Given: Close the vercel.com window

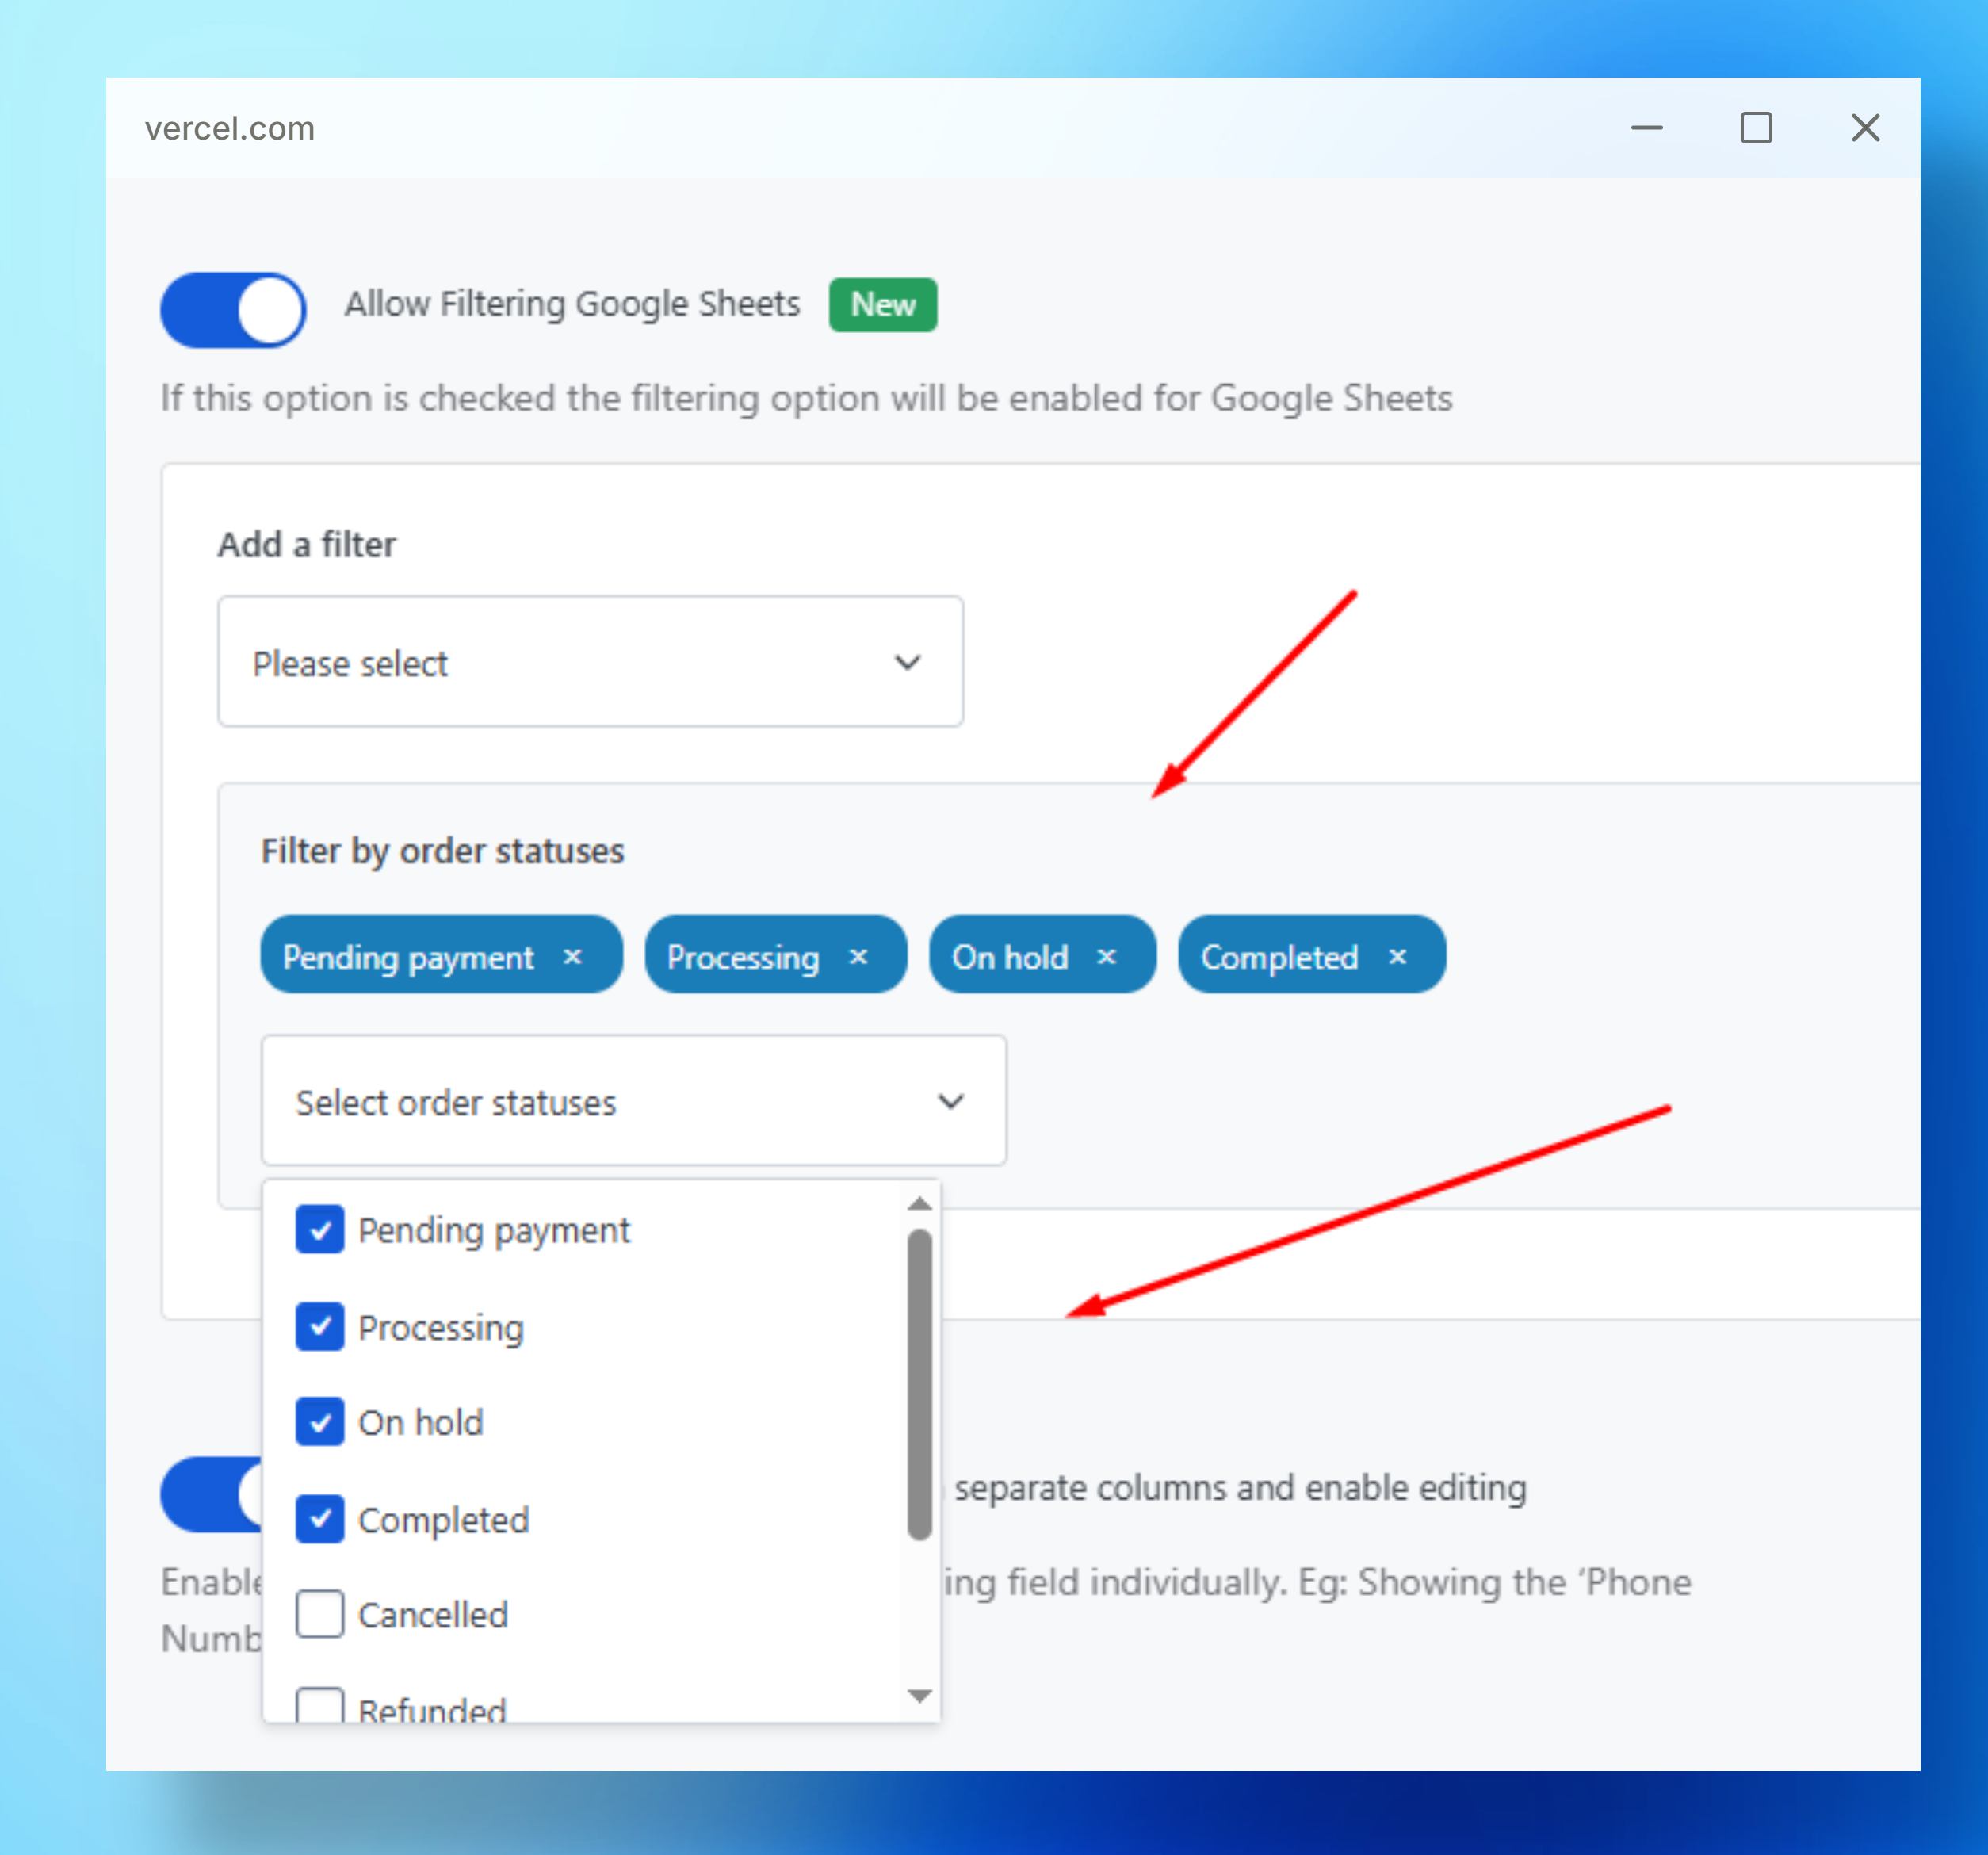Looking at the screenshot, I should [x=1865, y=128].
